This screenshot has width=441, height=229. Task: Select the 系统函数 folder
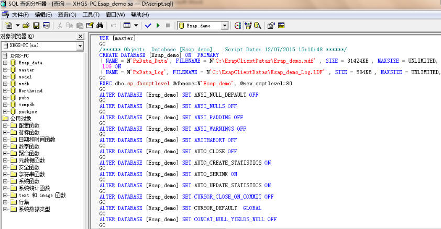tap(29, 181)
